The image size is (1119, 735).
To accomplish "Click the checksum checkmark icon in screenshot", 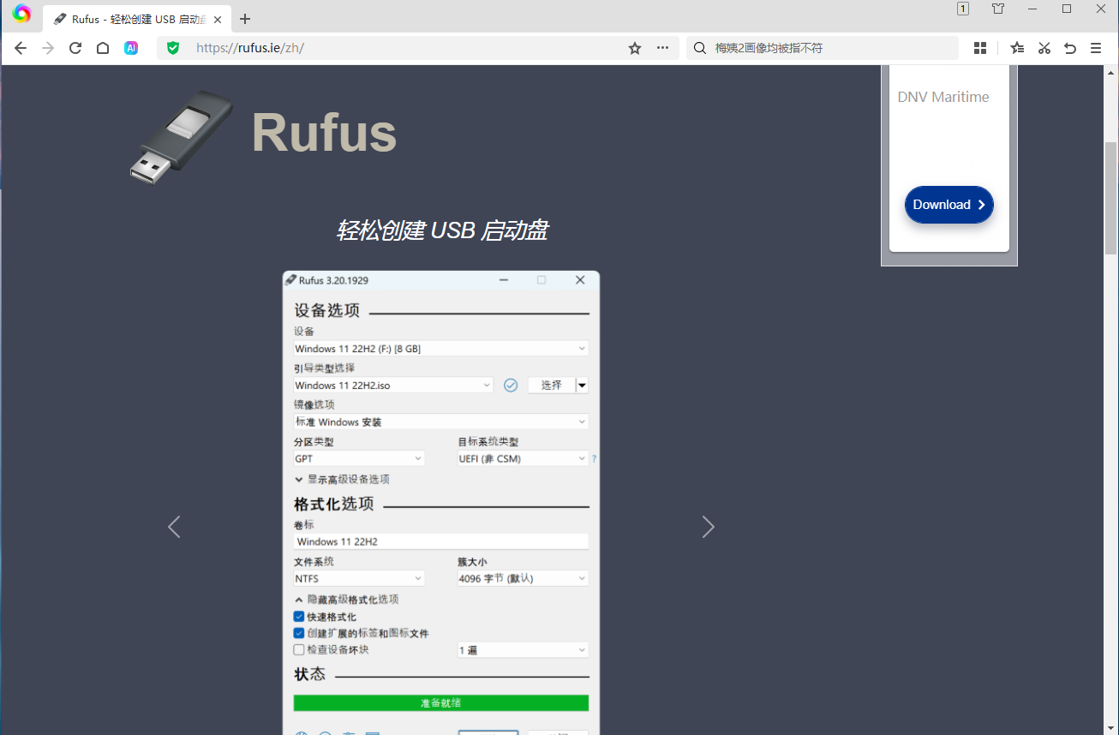I will 511,385.
